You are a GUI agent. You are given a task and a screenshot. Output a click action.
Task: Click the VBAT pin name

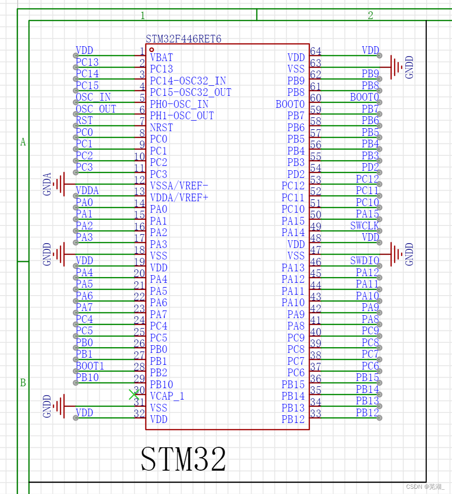(162, 57)
